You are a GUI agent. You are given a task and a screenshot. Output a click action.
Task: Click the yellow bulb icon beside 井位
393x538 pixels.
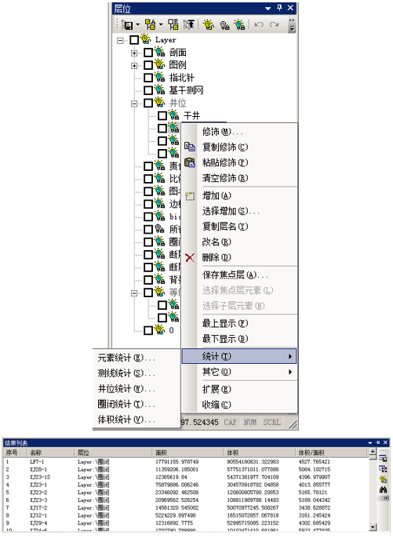159,102
